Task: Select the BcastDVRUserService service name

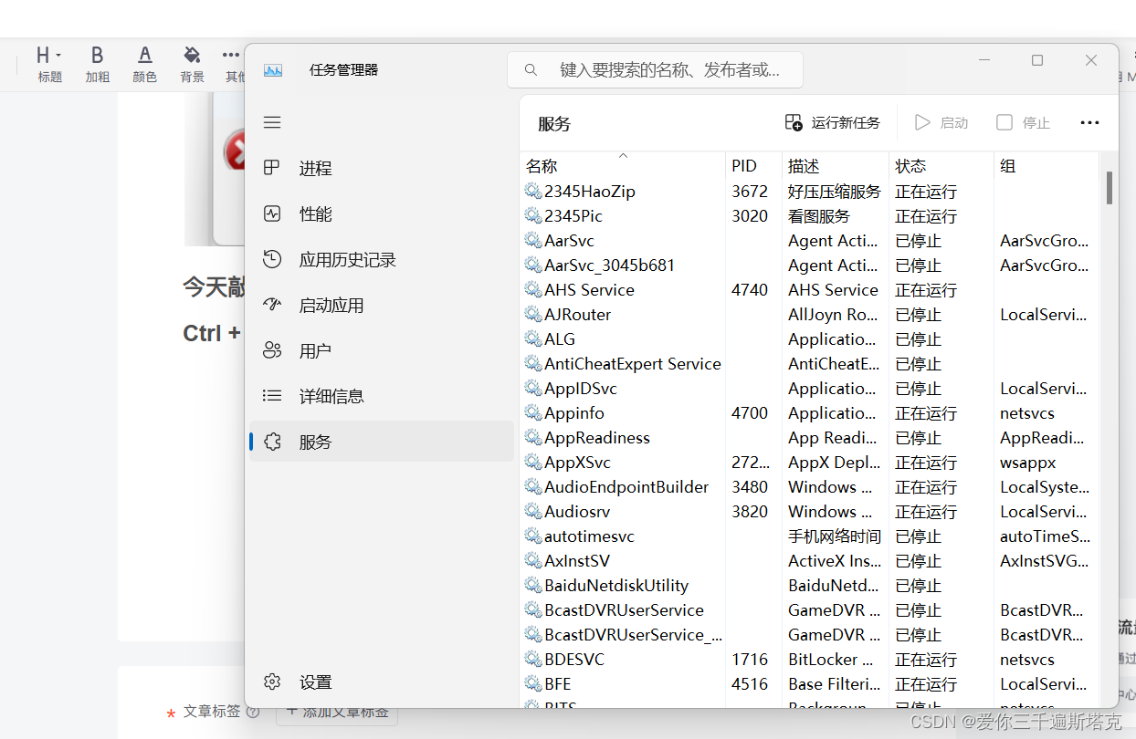Action: (x=624, y=610)
